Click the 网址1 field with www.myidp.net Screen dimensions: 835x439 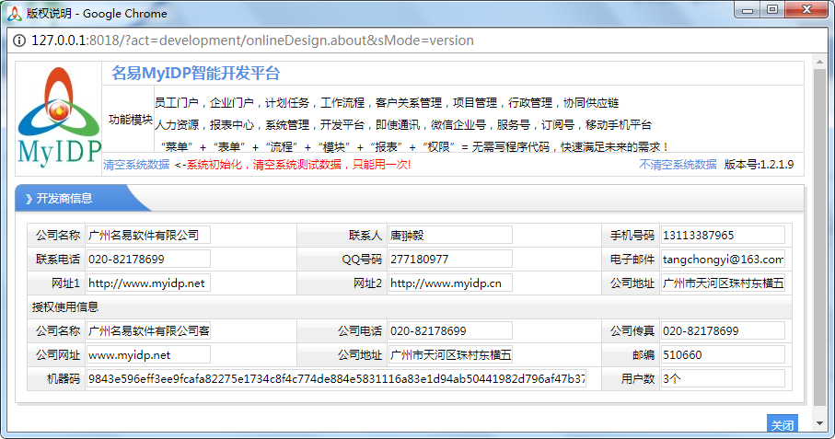point(148,283)
